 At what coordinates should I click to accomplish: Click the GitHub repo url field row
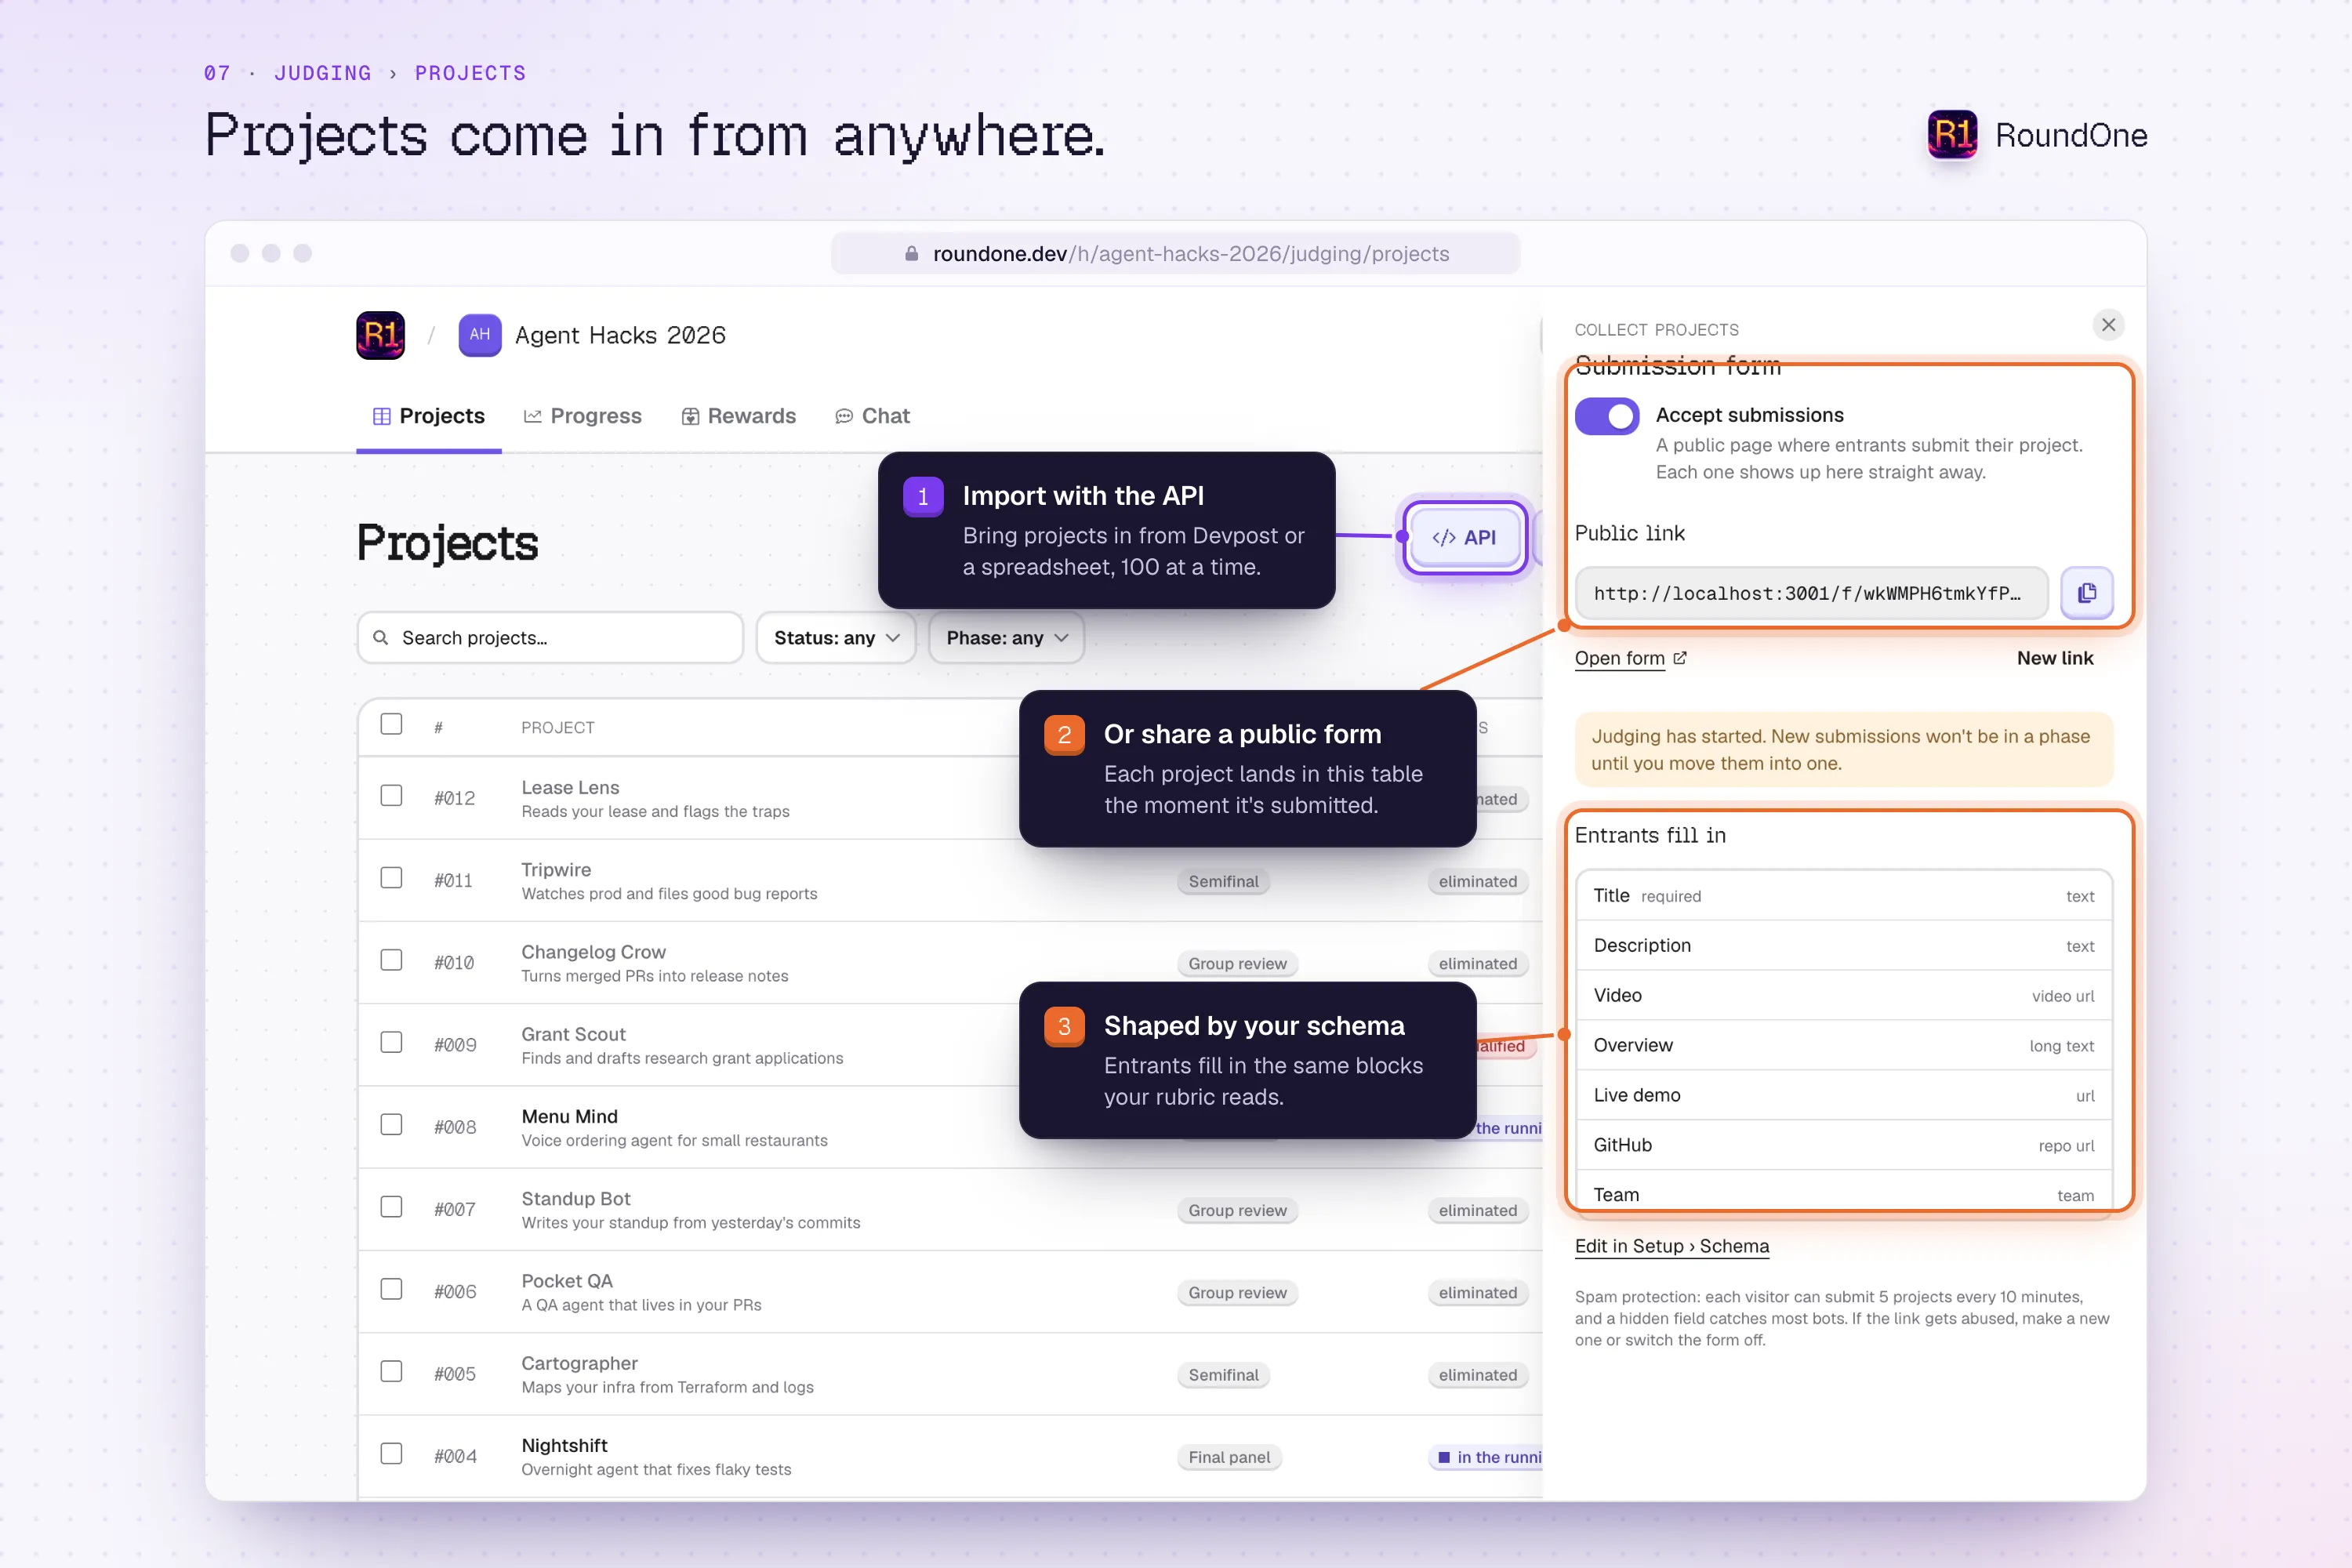1844,1145
